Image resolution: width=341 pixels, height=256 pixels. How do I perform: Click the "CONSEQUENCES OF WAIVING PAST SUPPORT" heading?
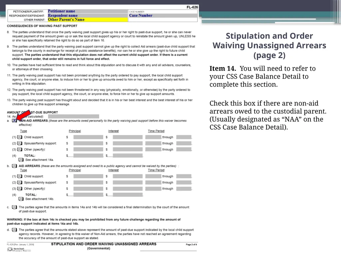(x=42, y=26)
